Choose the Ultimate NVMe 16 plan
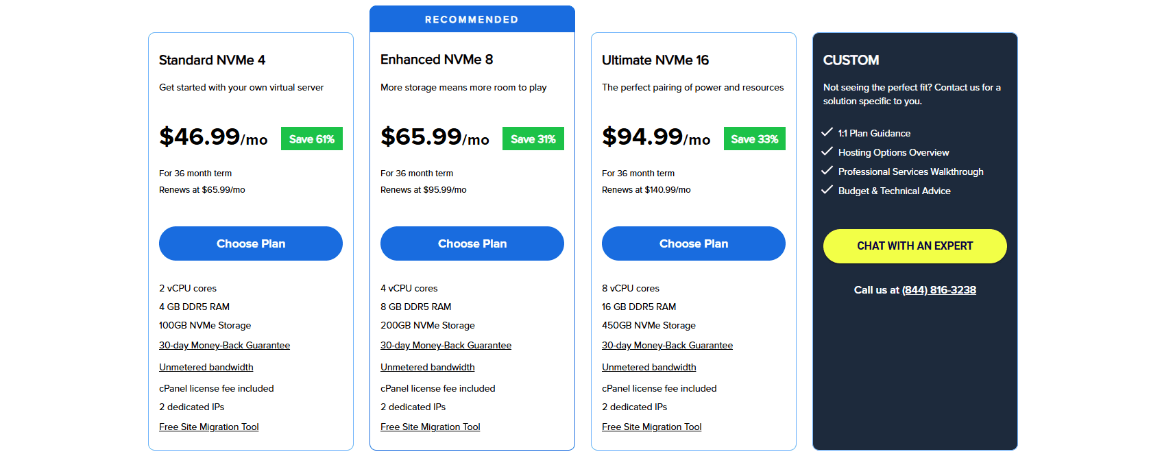Viewport: 1175px width, 476px height. [694, 243]
